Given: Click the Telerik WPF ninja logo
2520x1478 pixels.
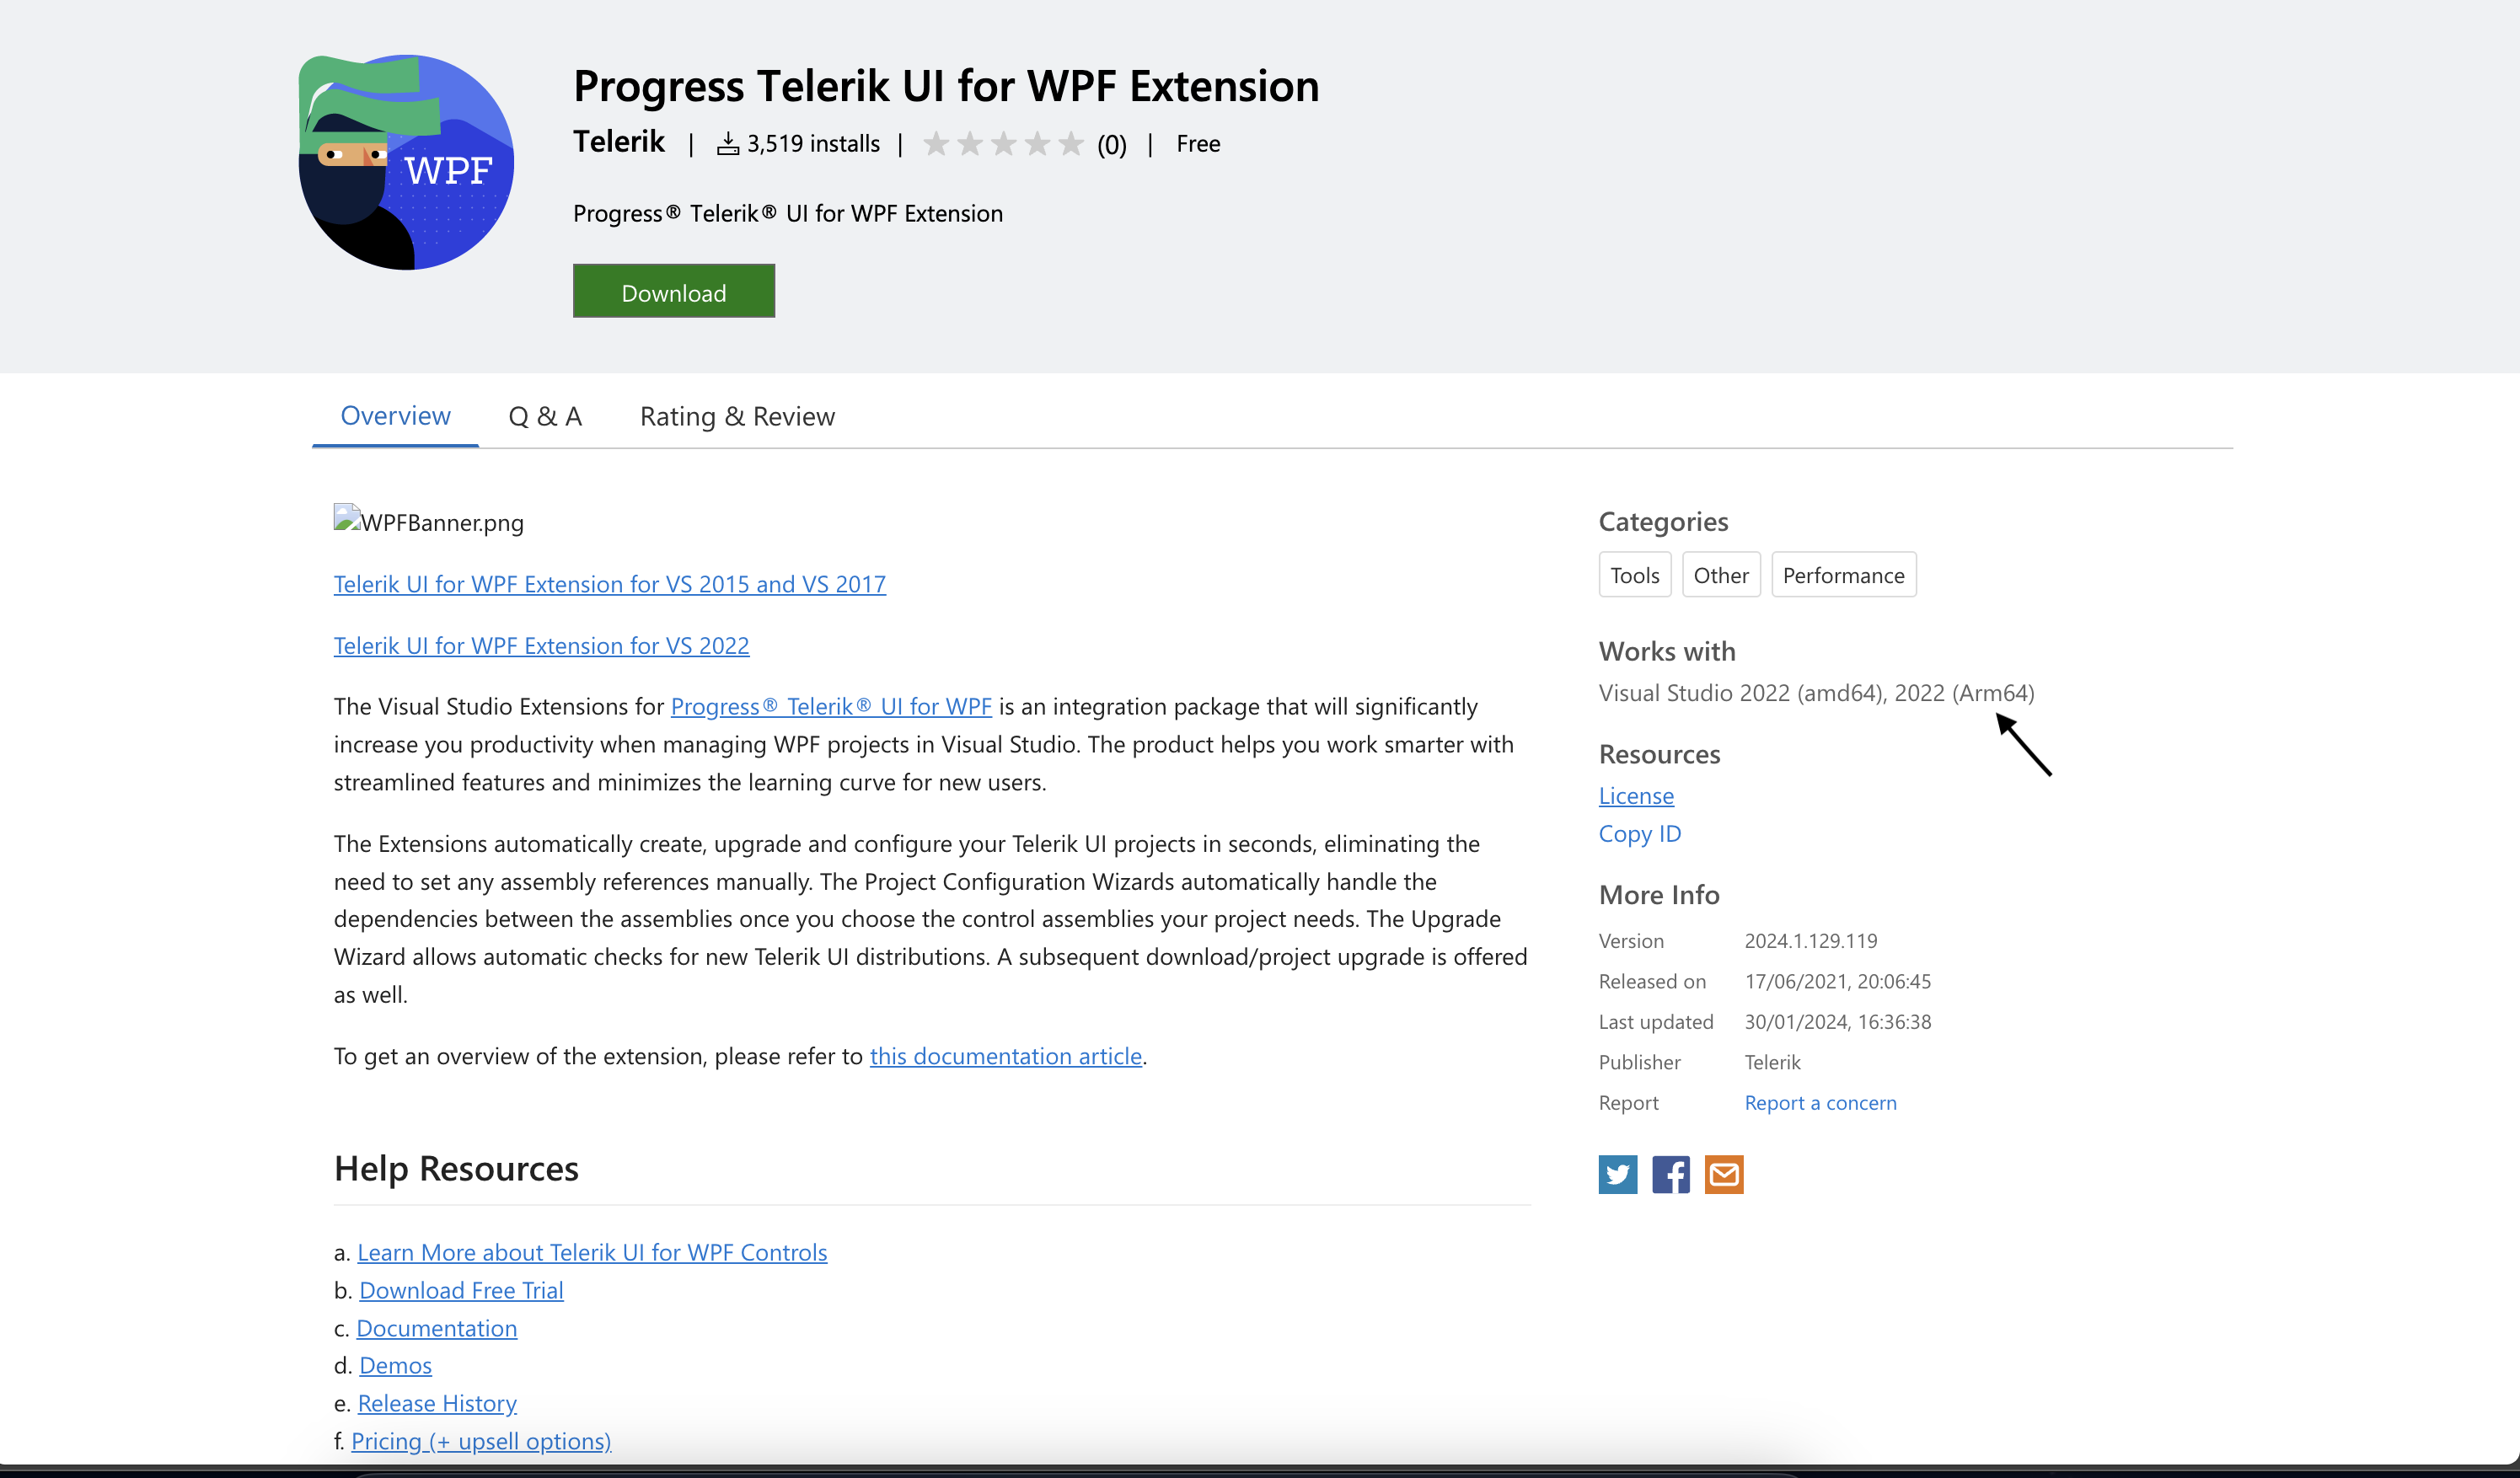Looking at the screenshot, I should click(406, 162).
